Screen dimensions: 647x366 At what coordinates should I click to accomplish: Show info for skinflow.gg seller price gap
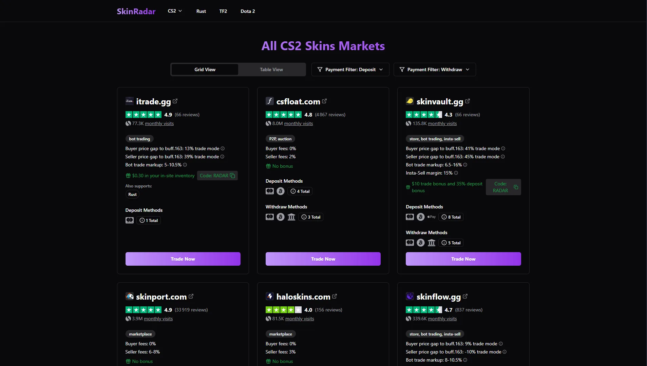(505, 352)
